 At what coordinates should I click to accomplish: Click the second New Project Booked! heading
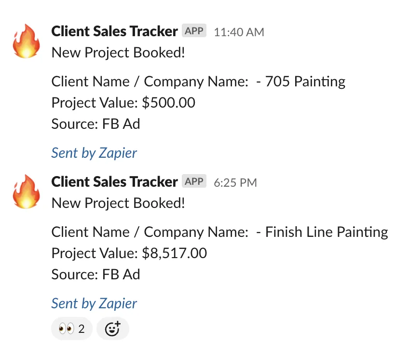pyautogui.click(x=118, y=203)
